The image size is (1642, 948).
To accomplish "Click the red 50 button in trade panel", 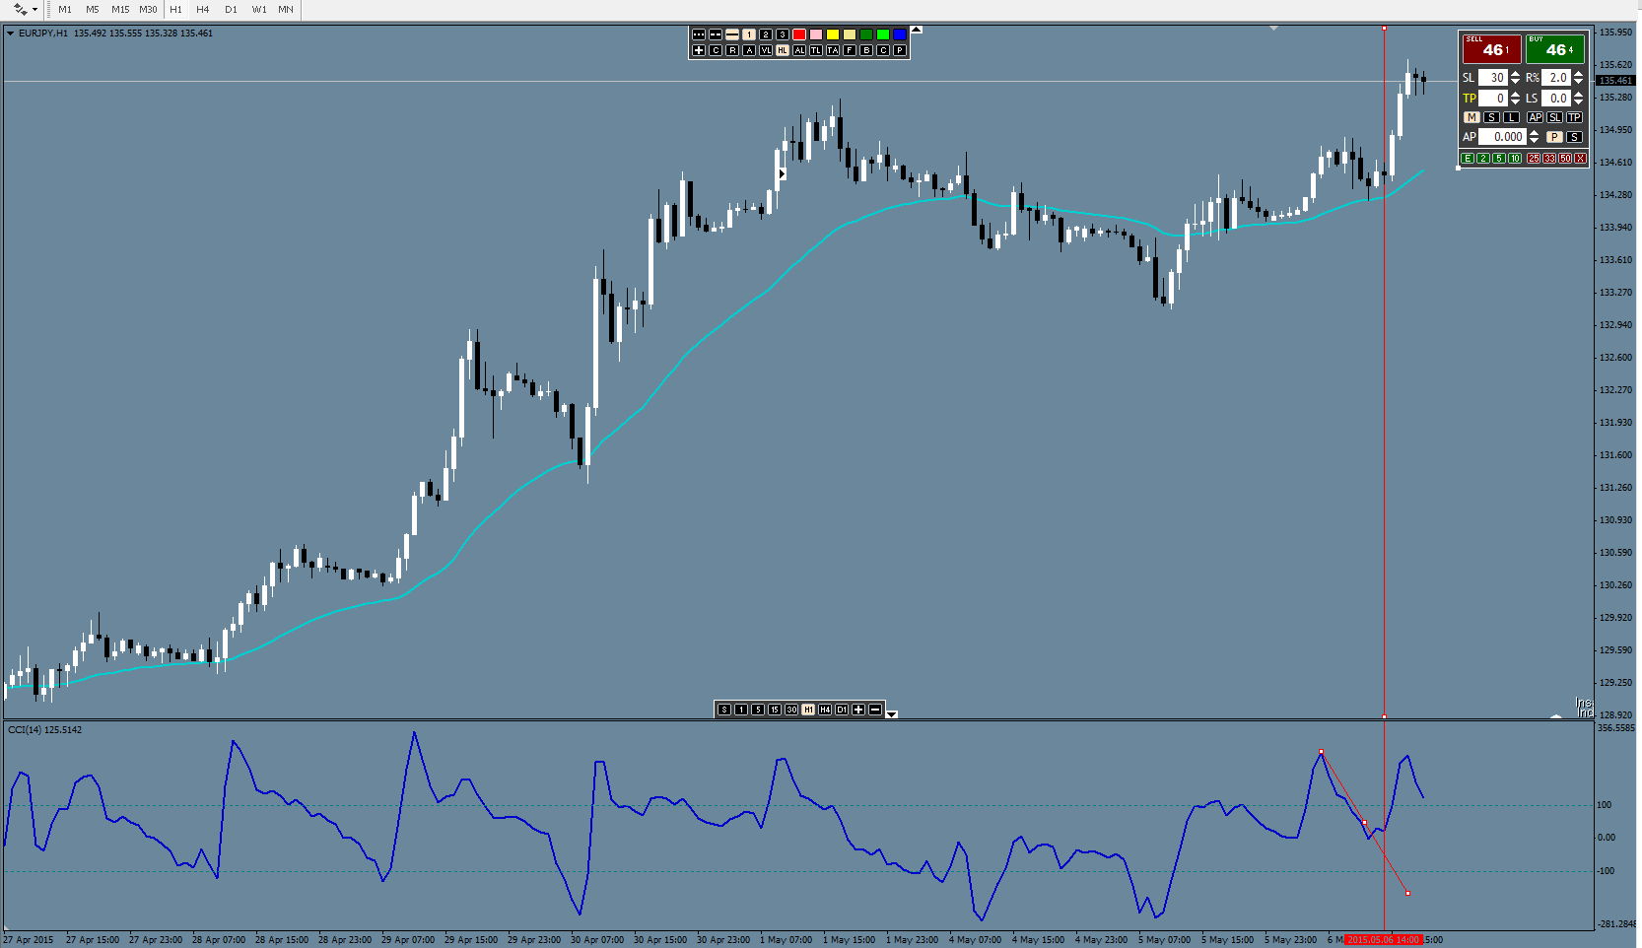I will (x=1565, y=159).
